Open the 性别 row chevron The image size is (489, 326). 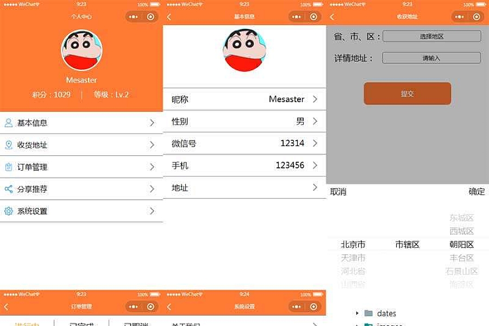(315, 121)
